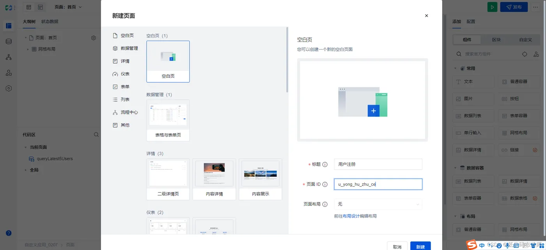Click the 取消 button

coord(397,246)
